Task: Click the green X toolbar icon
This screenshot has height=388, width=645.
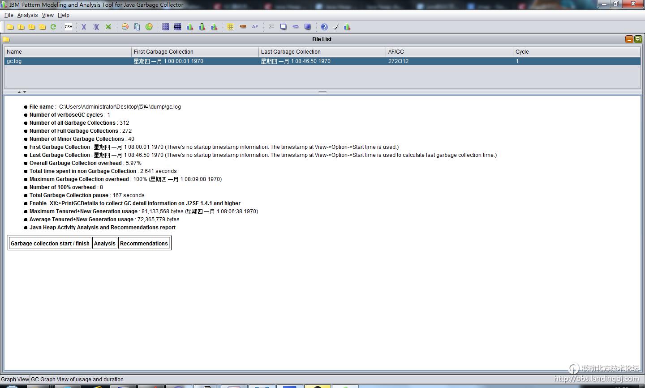Action: (x=108, y=27)
